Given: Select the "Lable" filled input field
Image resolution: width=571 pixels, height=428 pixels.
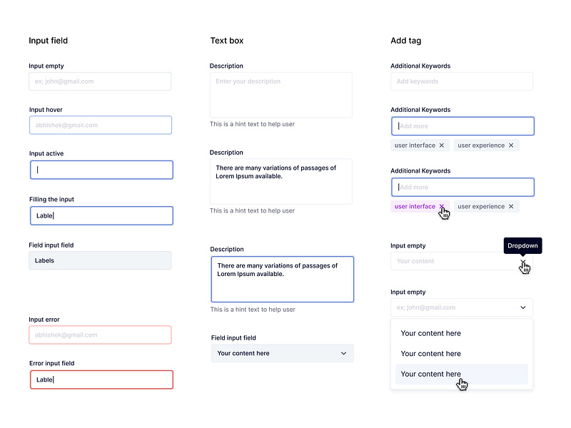Looking at the screenshot, I should point(101,215).
